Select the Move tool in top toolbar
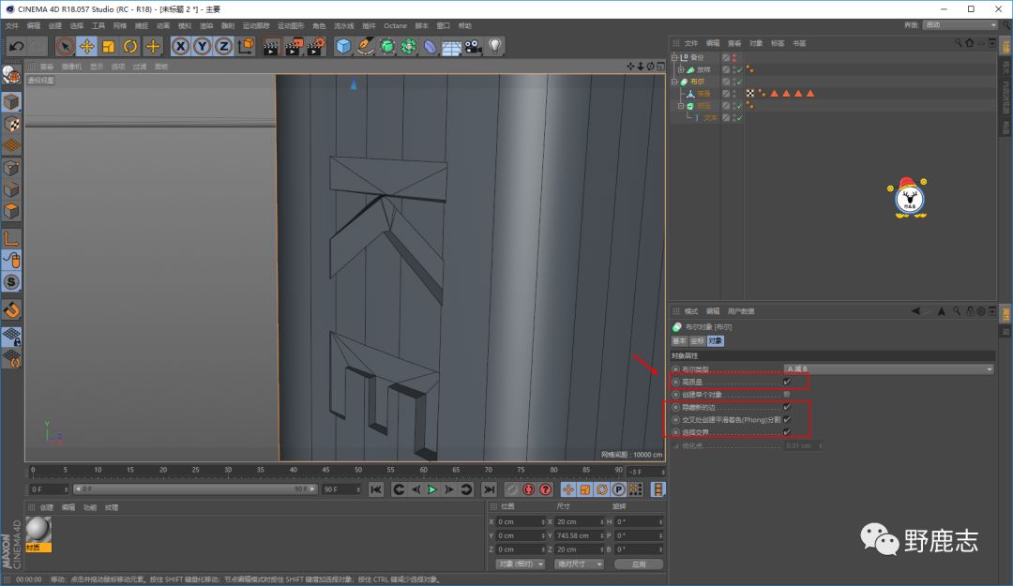 [x=86, y=46]
